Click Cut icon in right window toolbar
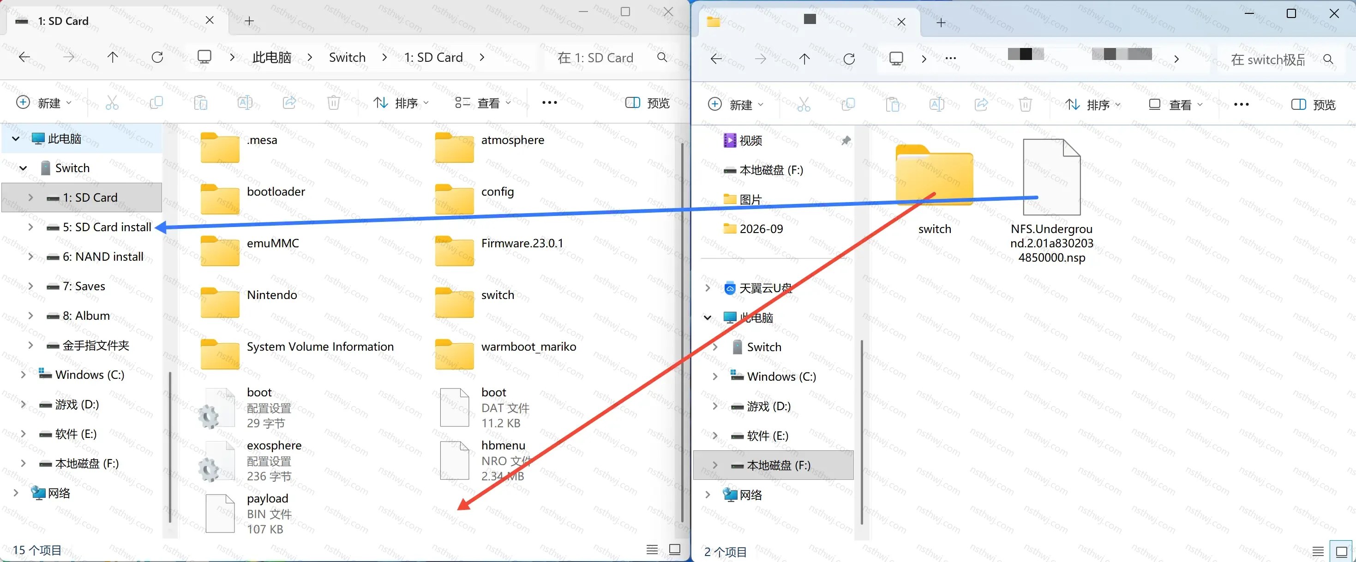Screen dimensions: 1356x562 point(804,105)
